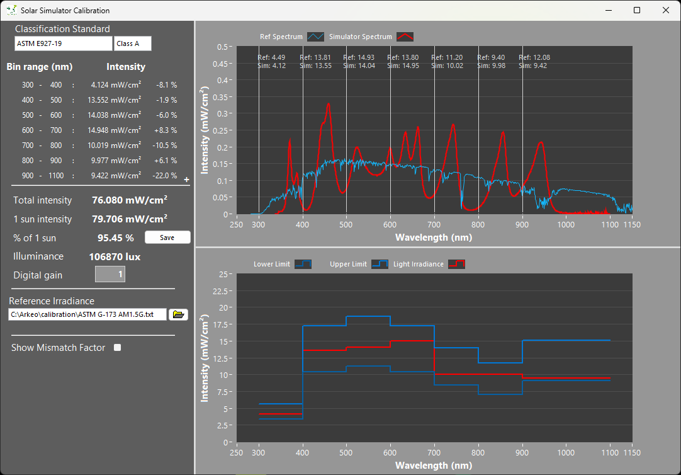Screen dimensions: 681x475
Task: Click the vertical divider beside the left panel
Action: 194,247
